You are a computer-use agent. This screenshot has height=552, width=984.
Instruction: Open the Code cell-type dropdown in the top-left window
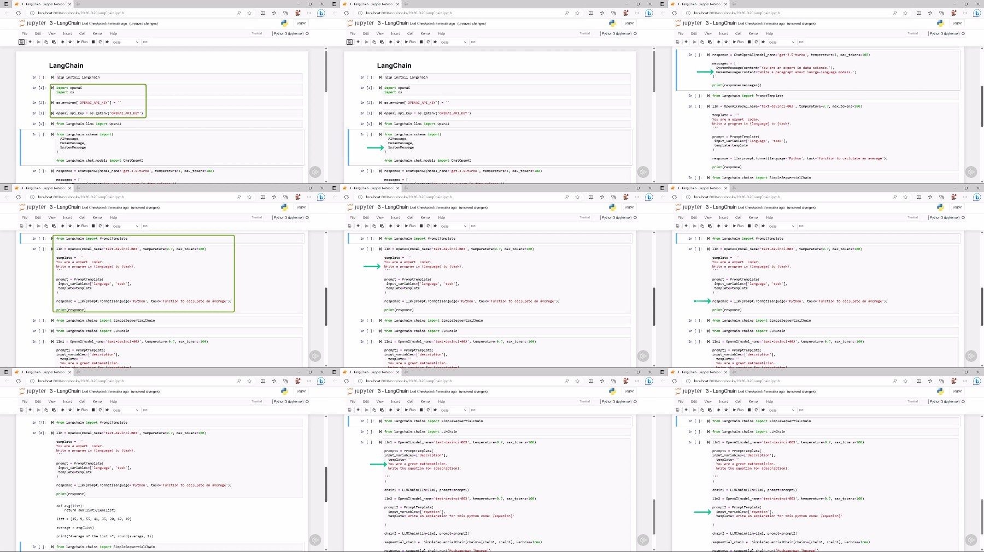click(126, 42)
